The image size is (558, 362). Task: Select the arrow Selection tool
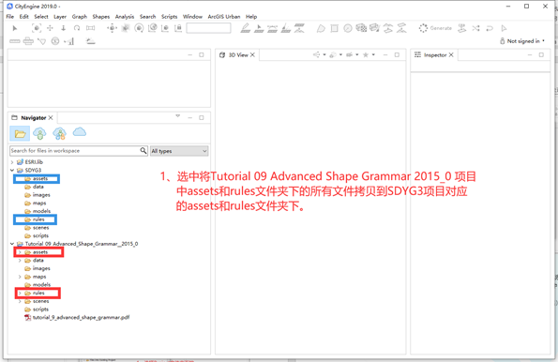tap(15, 28)
